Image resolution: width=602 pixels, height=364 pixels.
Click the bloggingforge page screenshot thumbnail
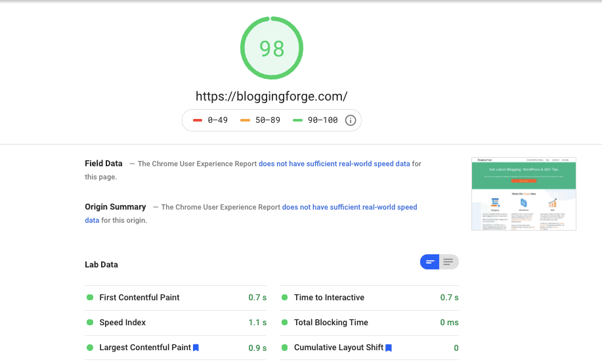tap(524, 194)
